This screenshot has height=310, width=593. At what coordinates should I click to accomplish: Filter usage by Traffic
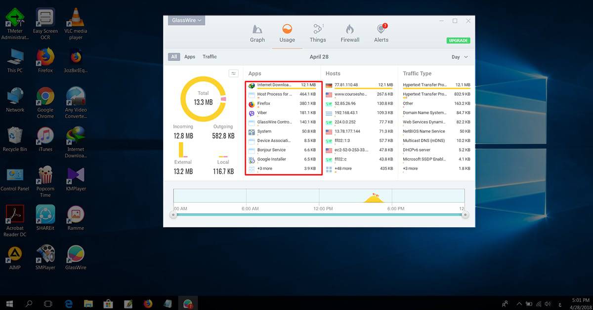(210, 57)
